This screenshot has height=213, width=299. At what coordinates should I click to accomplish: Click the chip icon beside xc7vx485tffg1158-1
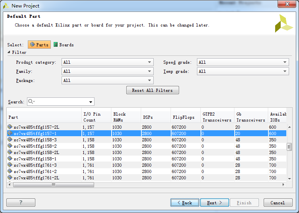click(10, 158)
